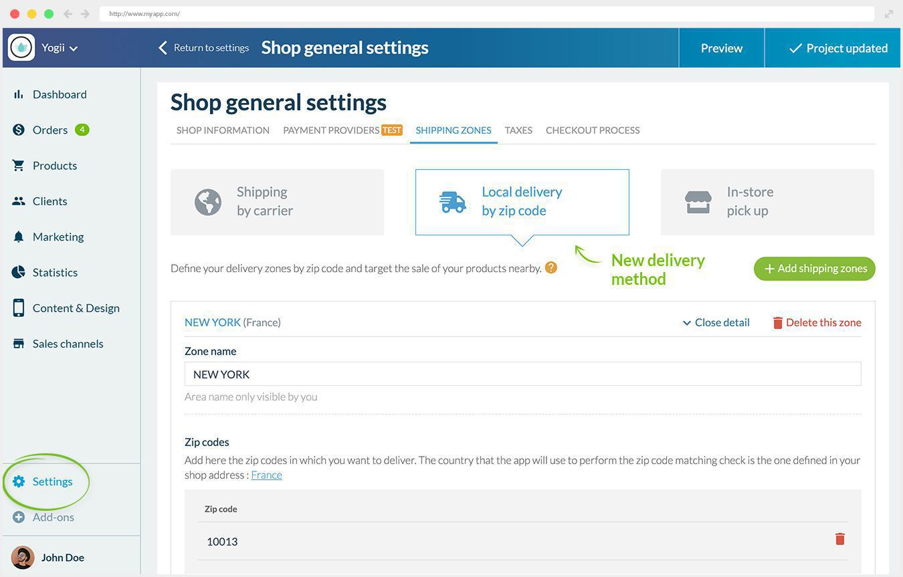
Task: Open Products from the sidebar
Action: coord(54,164)
